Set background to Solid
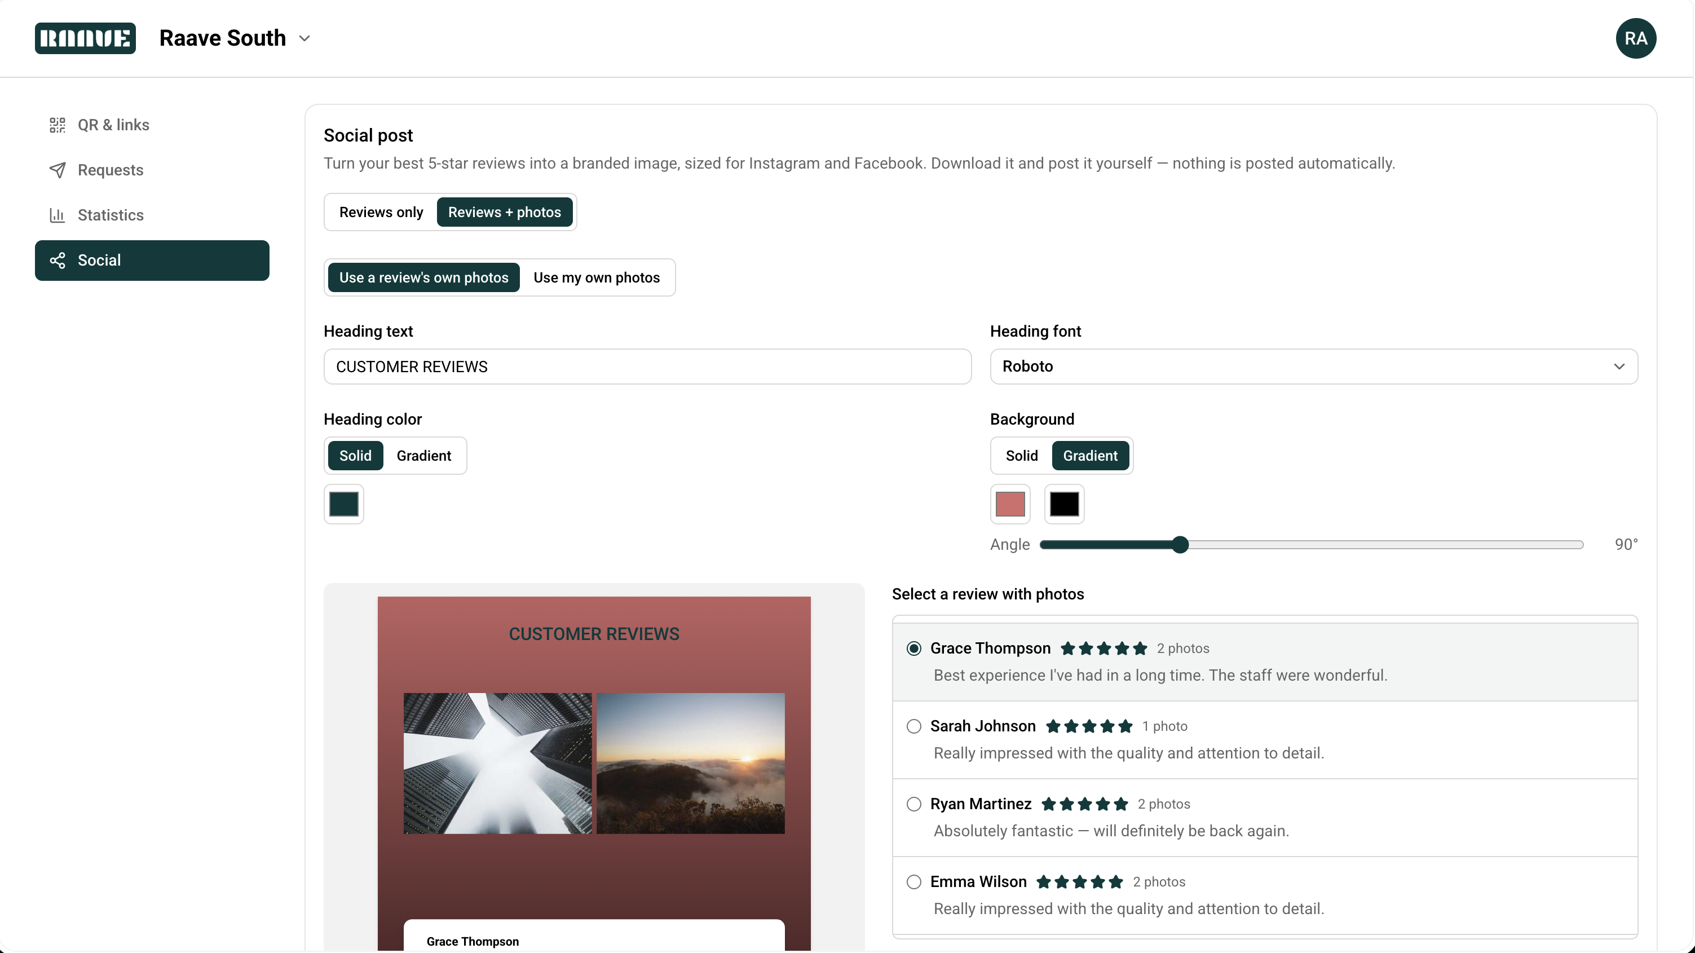The width and height of the screenshot is (1695, 953). [1021, 456]
